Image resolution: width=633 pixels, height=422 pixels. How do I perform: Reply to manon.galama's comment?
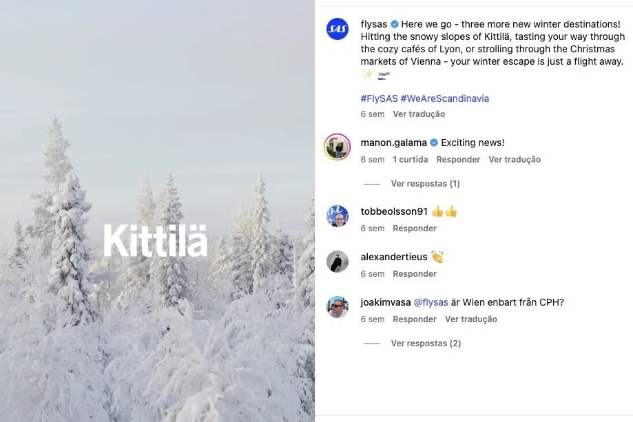click(458, 159)
